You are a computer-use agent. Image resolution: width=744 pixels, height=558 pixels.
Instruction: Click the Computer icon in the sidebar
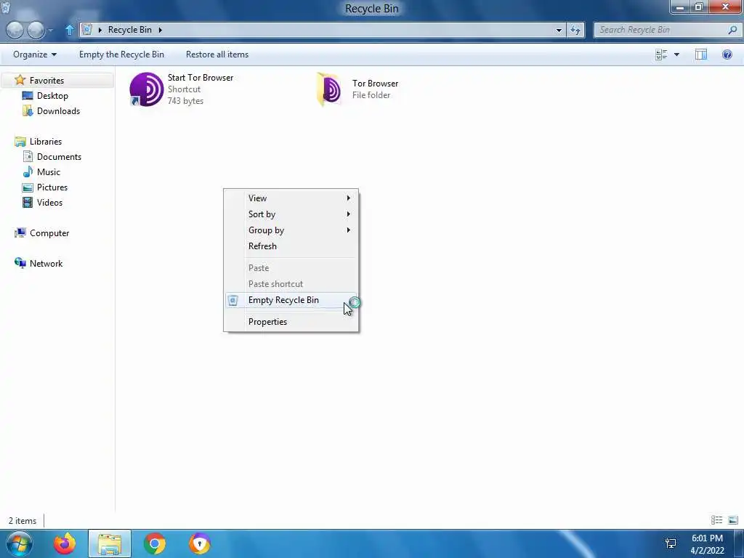tap(20, 233)
